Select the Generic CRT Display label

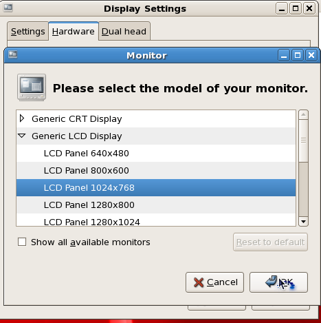(77, 119)
